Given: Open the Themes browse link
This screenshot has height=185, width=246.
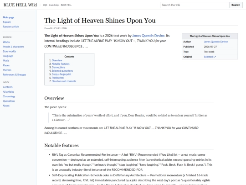Looking at the screenshot, I should click(x=7, y=70).
